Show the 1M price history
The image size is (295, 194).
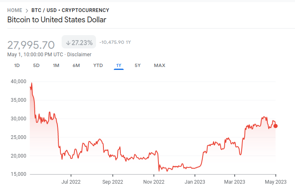[56, 65]
